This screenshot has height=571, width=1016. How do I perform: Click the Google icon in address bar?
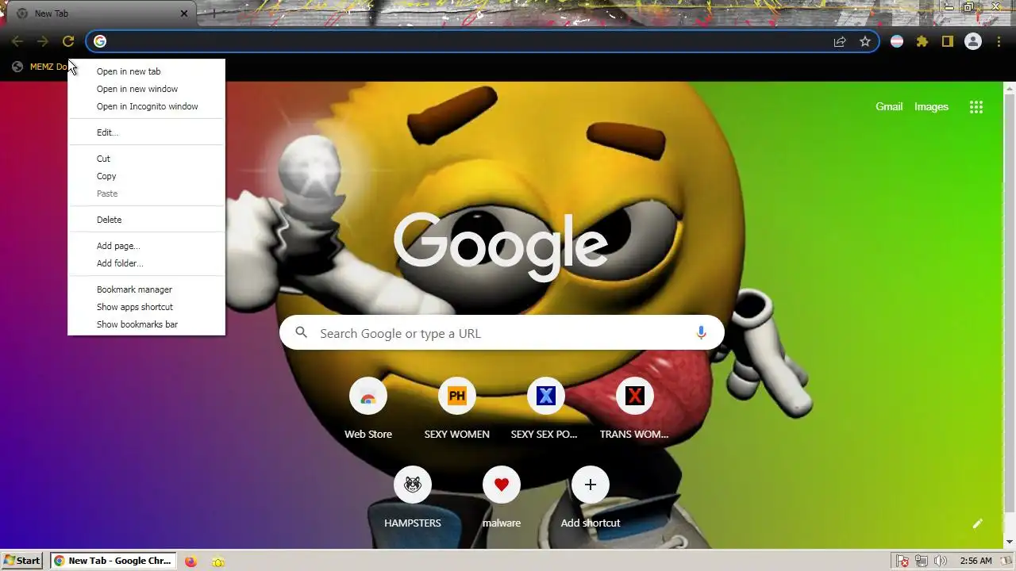point(100,41)
